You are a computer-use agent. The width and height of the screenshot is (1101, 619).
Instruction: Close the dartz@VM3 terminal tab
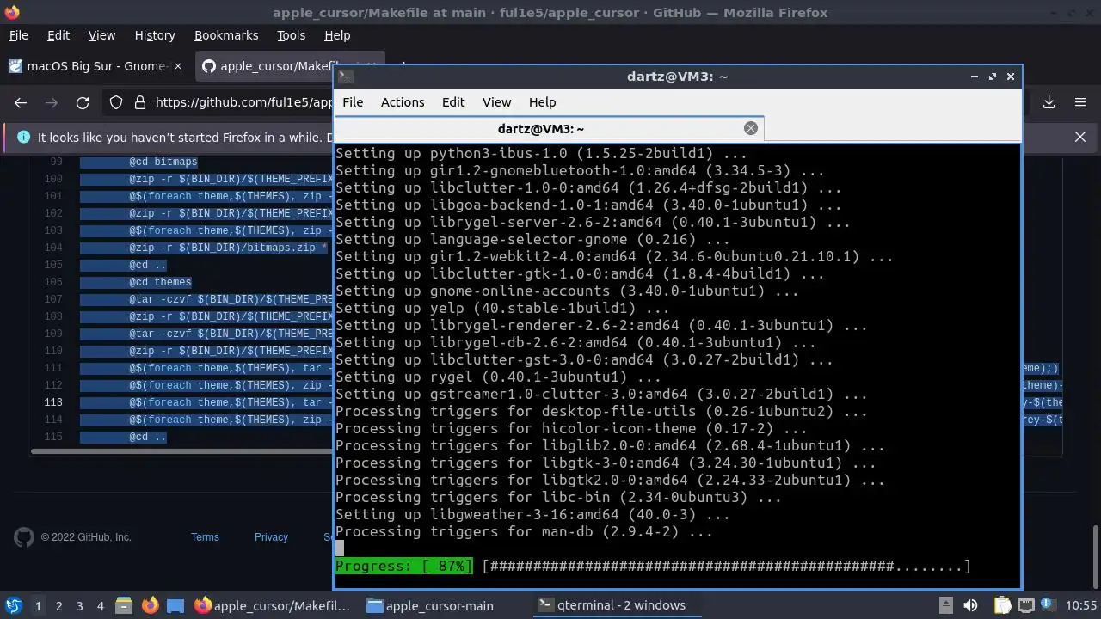(751, 128)
